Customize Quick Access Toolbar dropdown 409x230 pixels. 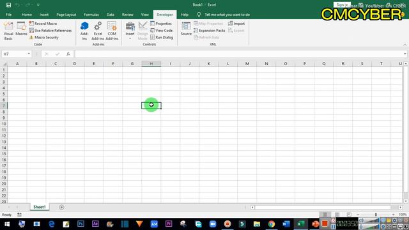[x=38, y=5]
